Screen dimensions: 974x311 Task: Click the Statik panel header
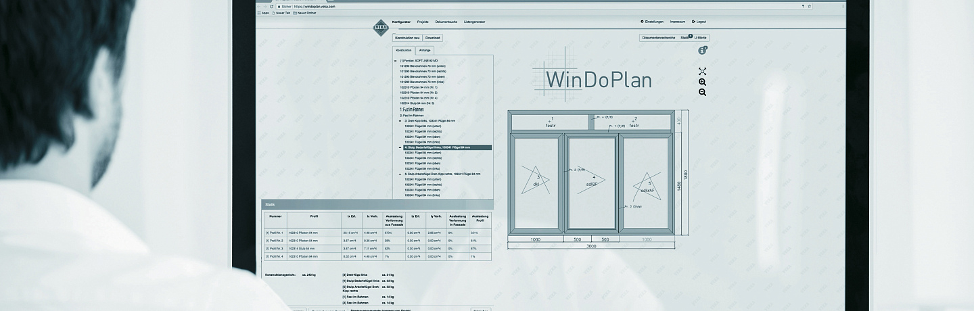377,204
